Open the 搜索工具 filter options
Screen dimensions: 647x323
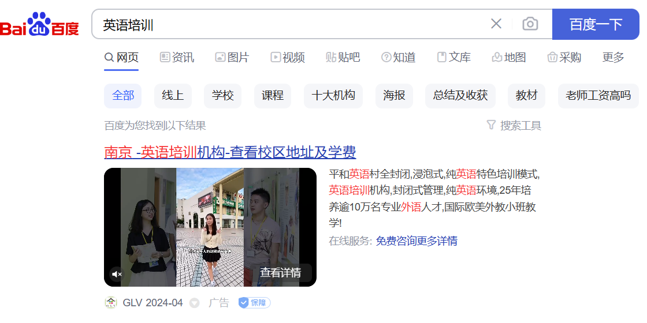pos(514,125)
